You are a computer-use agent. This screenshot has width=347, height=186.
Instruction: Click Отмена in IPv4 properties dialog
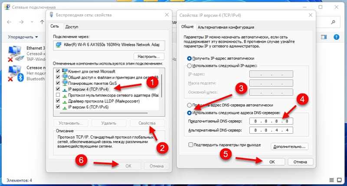click(x=300, y=162)
